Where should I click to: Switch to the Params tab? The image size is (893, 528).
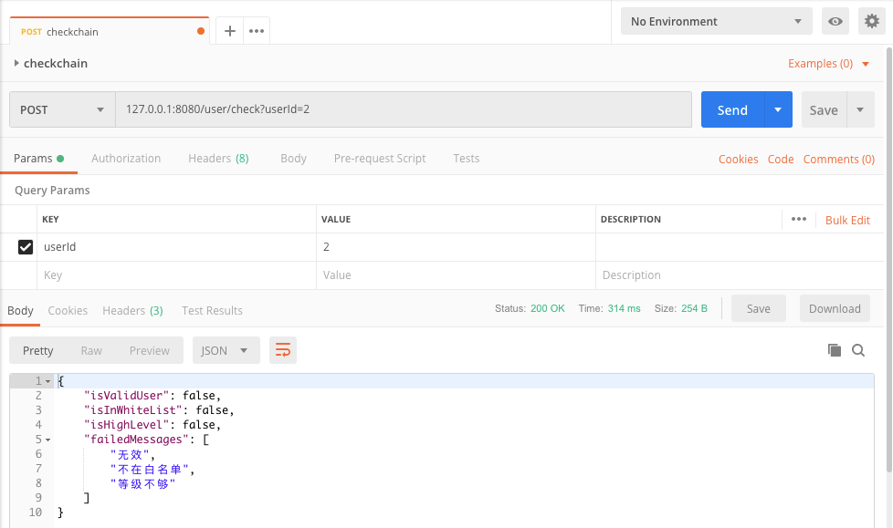click(38, 158)
